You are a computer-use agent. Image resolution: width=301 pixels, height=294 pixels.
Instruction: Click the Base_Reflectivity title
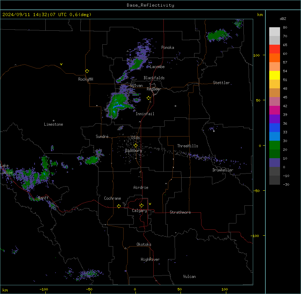(x=150, y=5)
